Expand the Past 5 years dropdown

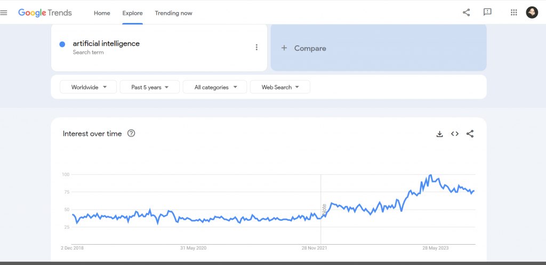point(149,87)
